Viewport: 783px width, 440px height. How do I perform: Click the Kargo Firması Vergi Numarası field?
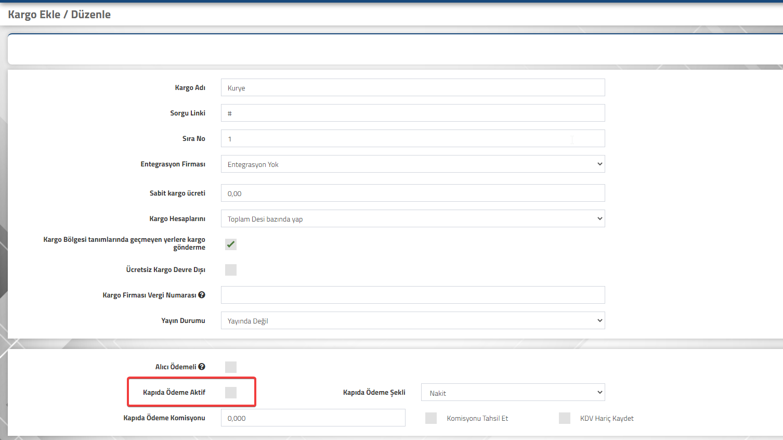(x=413, y=295)
